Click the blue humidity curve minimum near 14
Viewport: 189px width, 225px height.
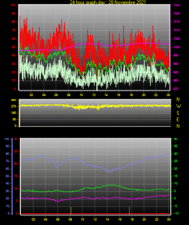click(x=109, y=171)
